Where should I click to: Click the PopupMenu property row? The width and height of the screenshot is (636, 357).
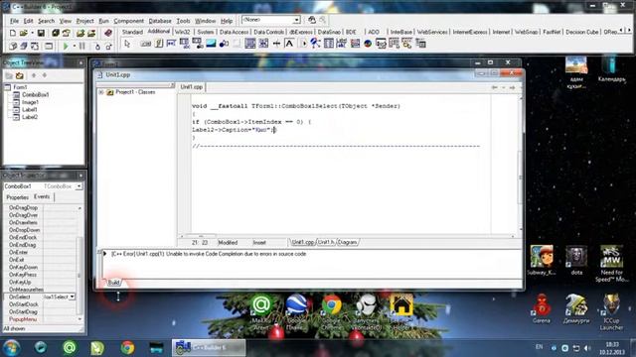click(x=40, y=319)
